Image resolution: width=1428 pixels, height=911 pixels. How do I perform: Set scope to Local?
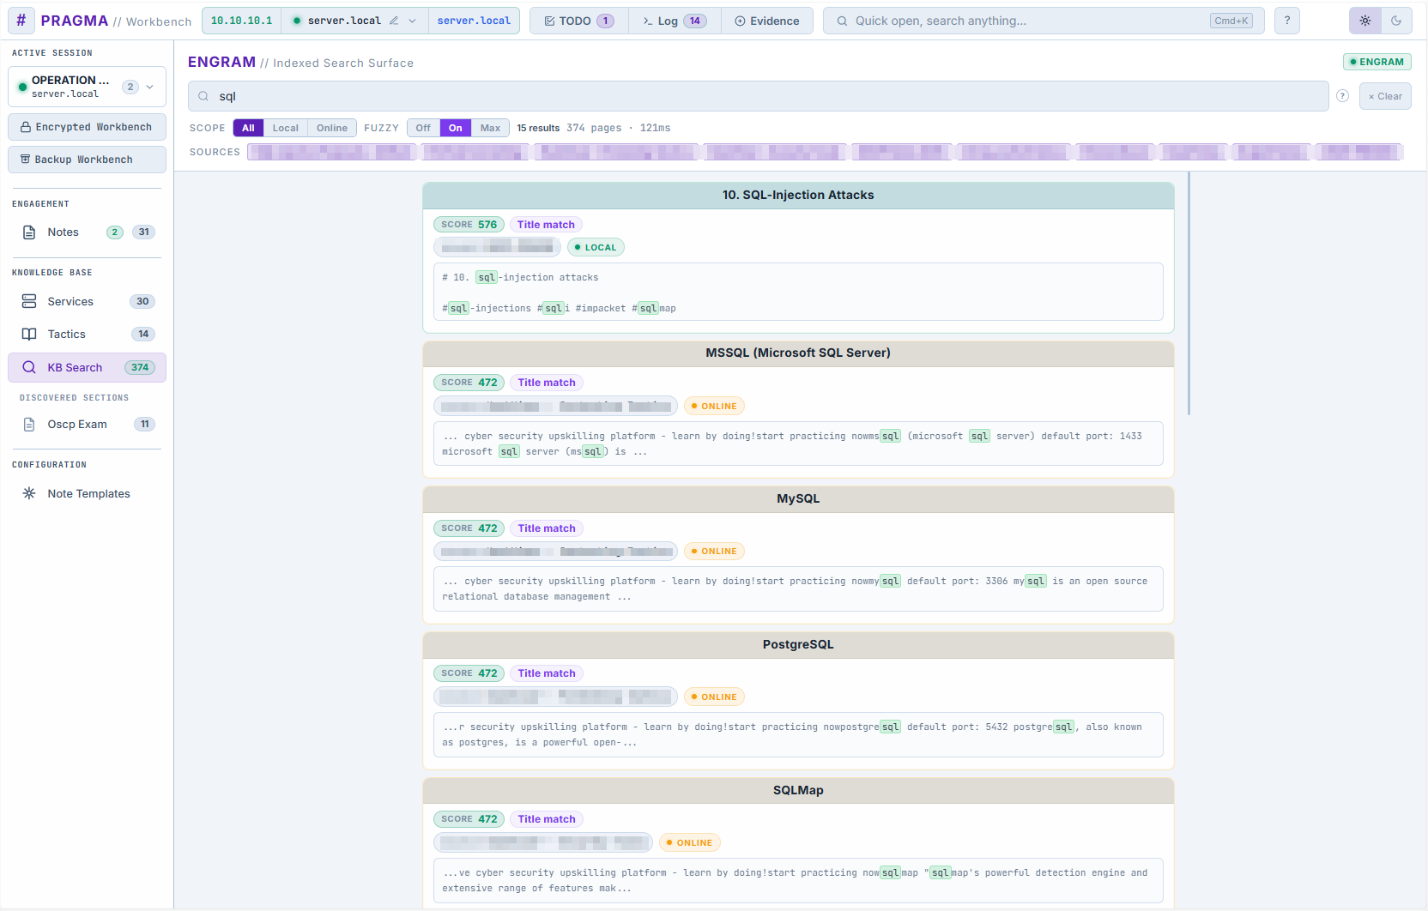point(286,128)
